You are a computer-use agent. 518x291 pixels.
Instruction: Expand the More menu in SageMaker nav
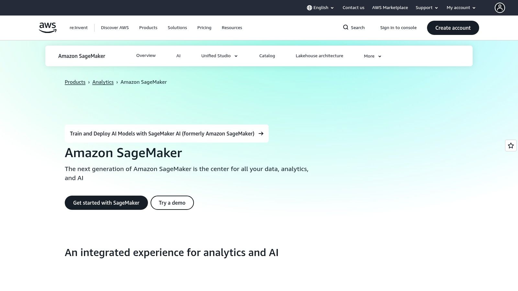pos(372,56)
